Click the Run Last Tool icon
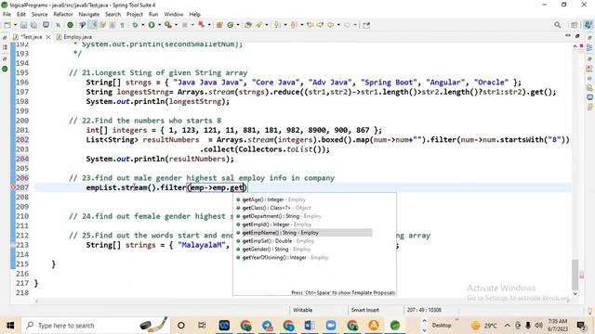Viewport: 595px width, 334px height. pos(168,25)
